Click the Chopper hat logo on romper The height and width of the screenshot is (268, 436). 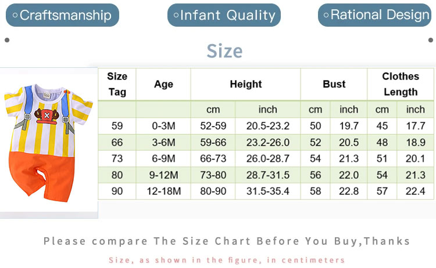tap(45, 115)
